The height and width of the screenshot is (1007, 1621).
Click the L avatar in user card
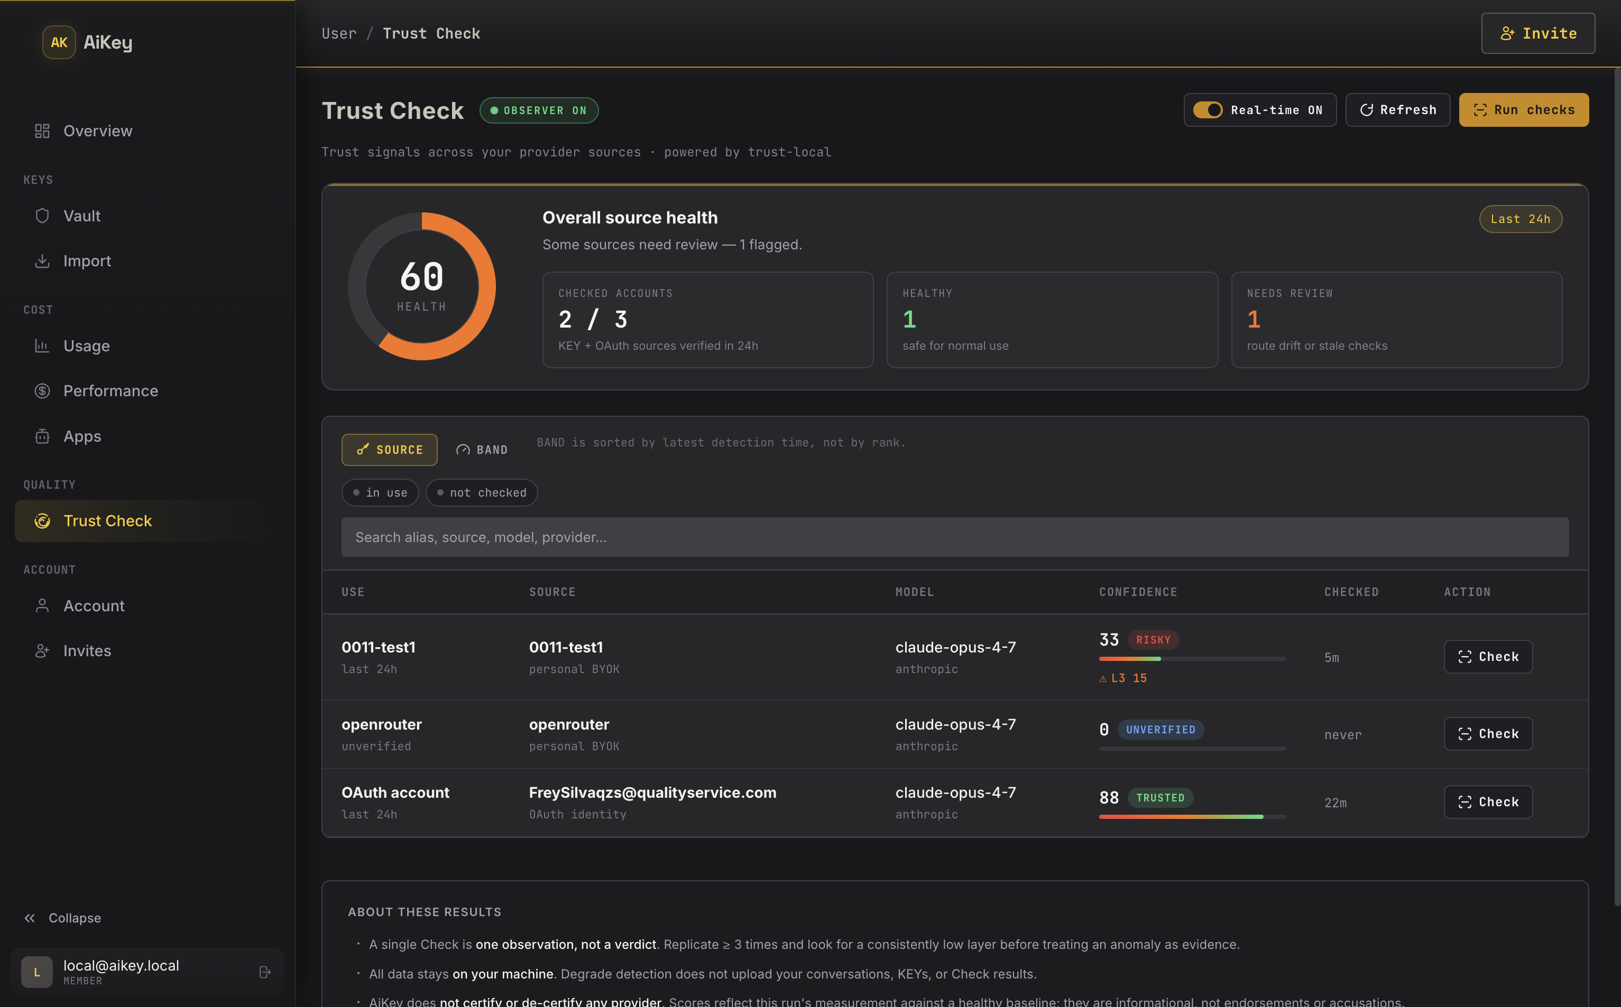(36, 972)
